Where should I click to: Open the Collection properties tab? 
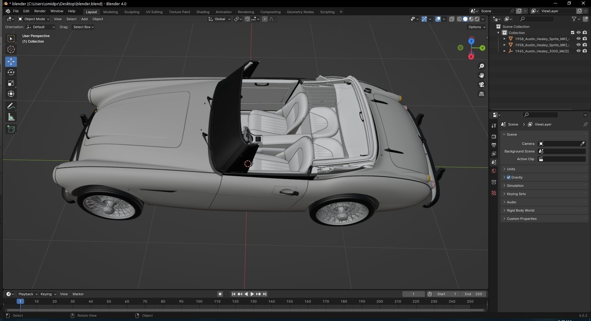[494, 182]
